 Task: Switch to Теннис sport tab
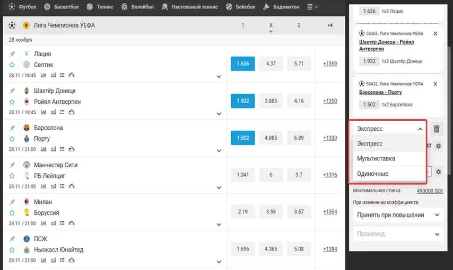[x=100, y=7]
